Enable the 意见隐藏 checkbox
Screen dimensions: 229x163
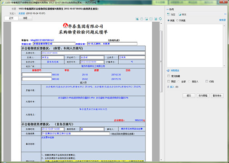169,76
